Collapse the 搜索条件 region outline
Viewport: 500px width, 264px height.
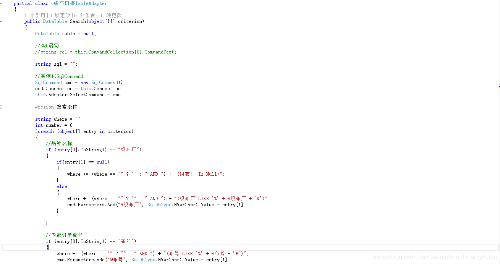1,107
